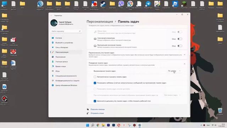Click the Bluetooth icon in Settings sidebar
Screen dimensions: 227x128
click(x=53, y=43)
